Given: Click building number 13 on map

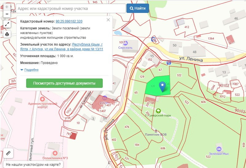Looking at the screenshot, I should pos(224,72).
